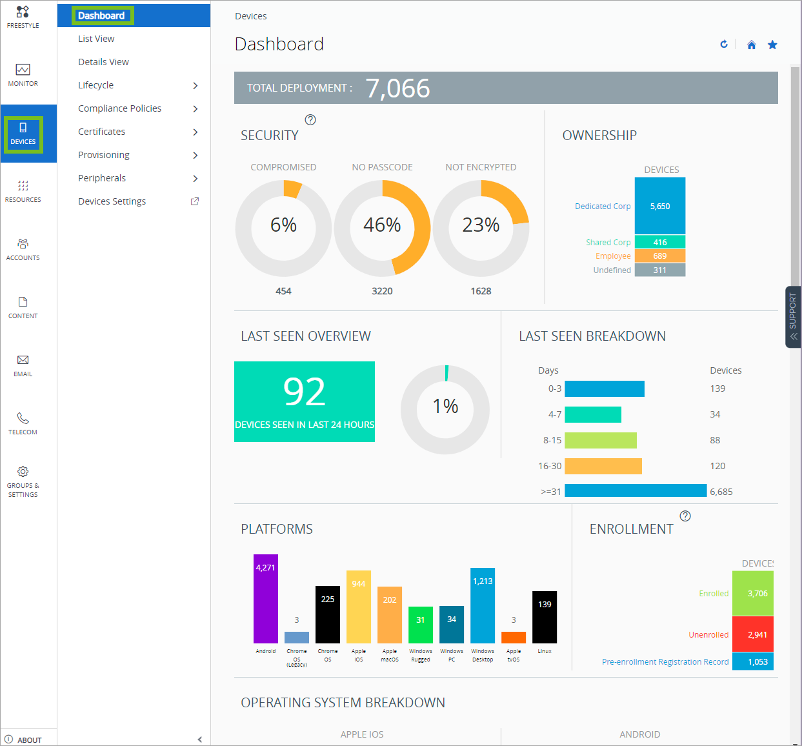Image resolution: width=802 pixels, height=746 pixels.
Task: Click Undefined 311 bar
Action: coord(660,270)
